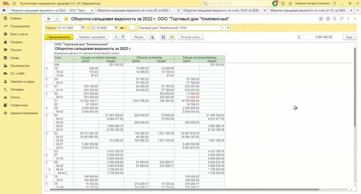Screen dimensions: 361x194
Task: Click user name Абрамов Геннадий Сергеевич
Action: pyautogui.click(x=313, y=3)
